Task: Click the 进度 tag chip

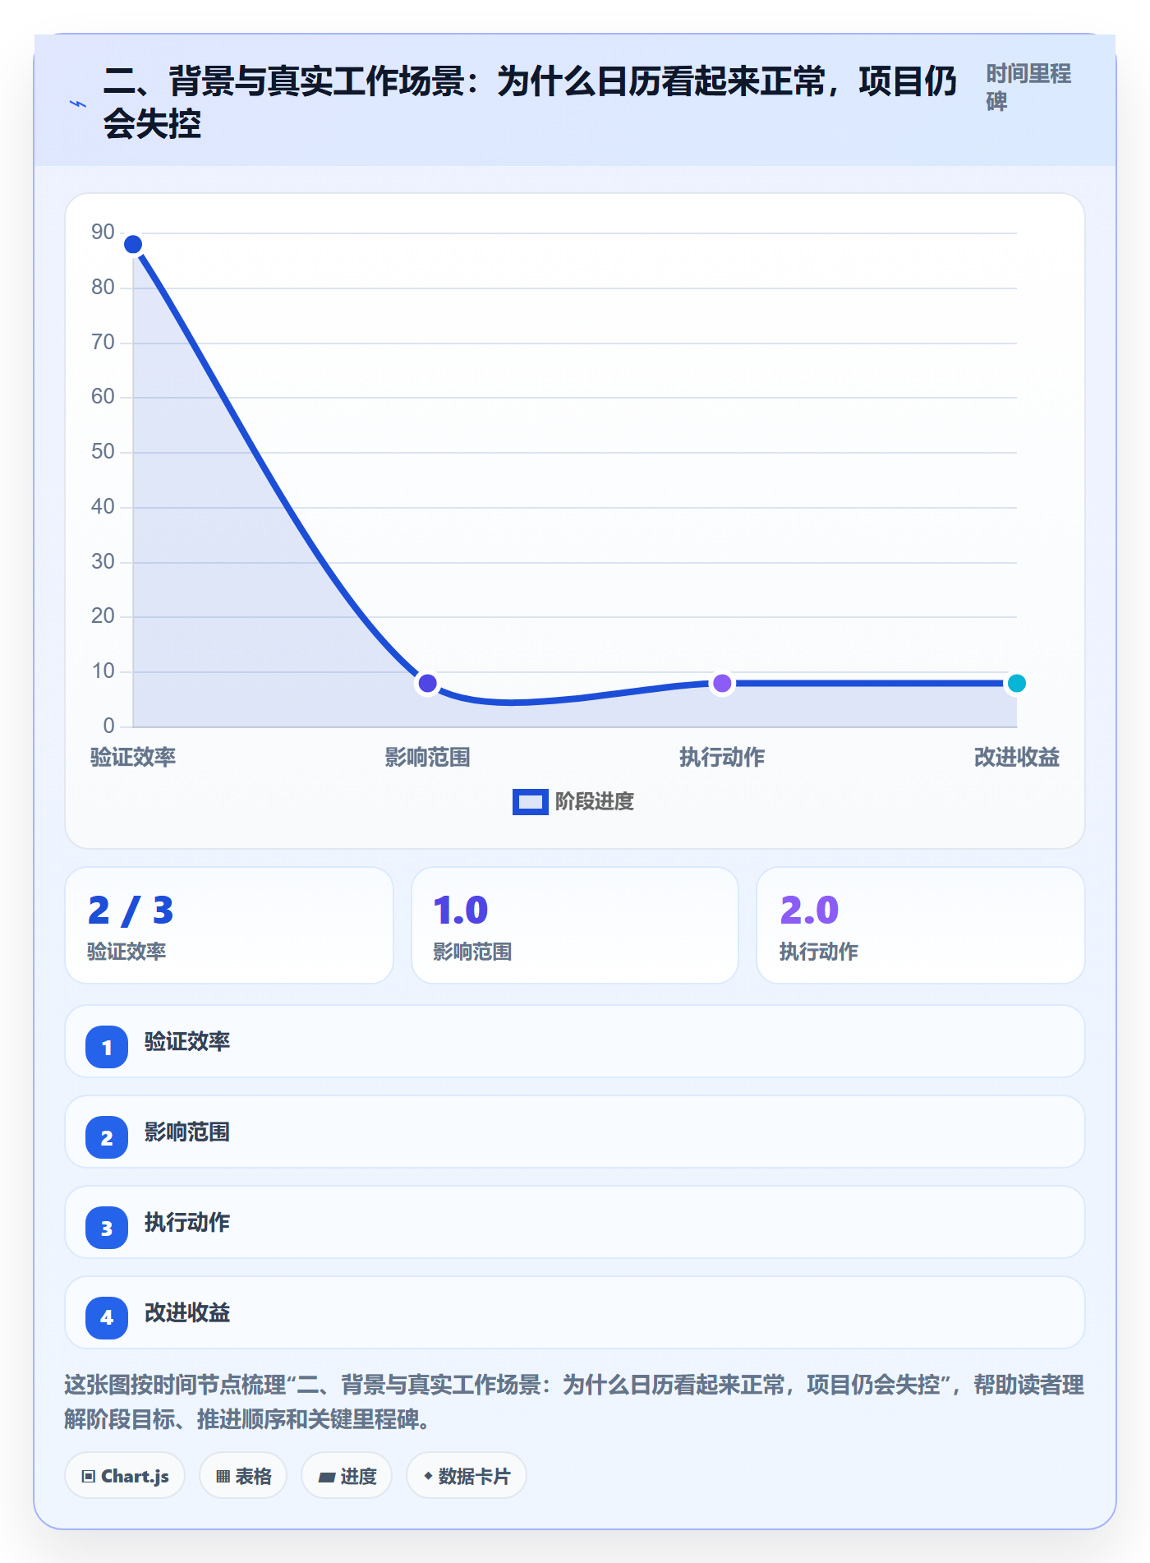Action: 347,1476
